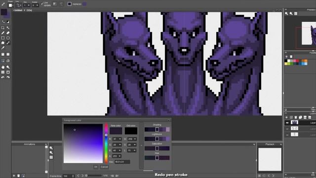Open the Line type dropdown
This screenshot has height=178, width=316.
coord(19,5)
